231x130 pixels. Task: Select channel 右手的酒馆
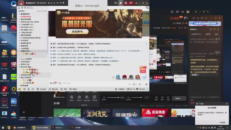point(24,40)
